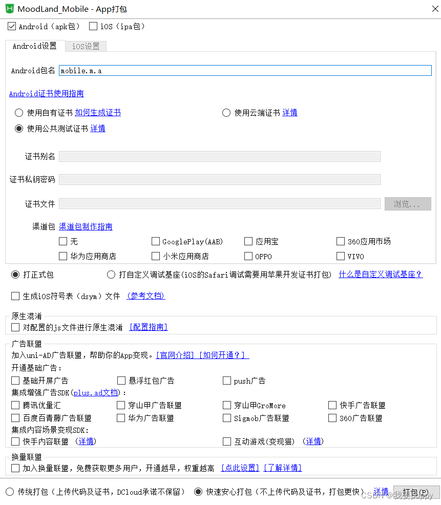Enable 对配置的js文件进行原生混淆 checkbox
The height and width of the screenshot is (505, 441).
click(15, 327)
